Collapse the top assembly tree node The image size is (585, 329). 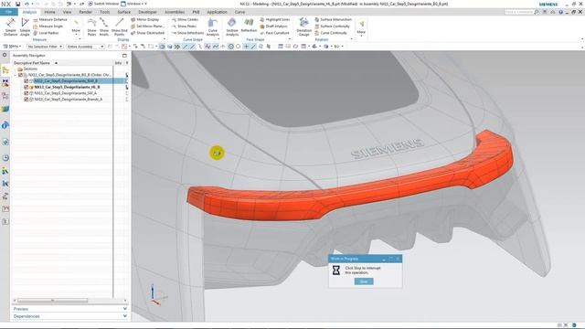click(16, 75)
